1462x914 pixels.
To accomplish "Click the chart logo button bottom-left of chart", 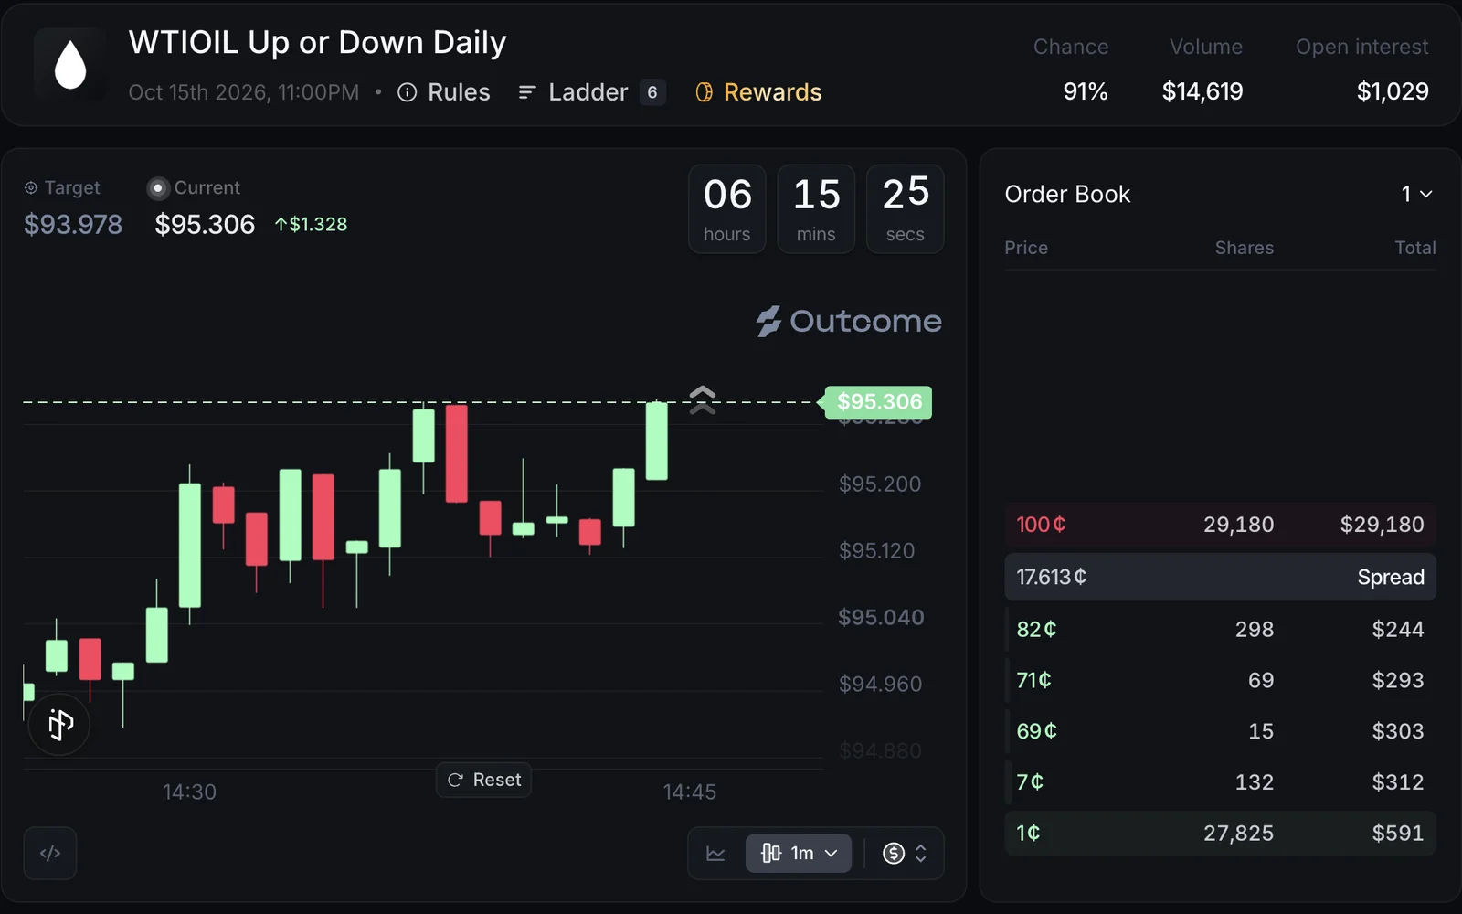I will tap(59, 725).
